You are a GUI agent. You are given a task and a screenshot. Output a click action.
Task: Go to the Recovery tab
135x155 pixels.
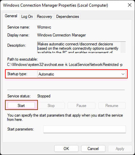45,16
